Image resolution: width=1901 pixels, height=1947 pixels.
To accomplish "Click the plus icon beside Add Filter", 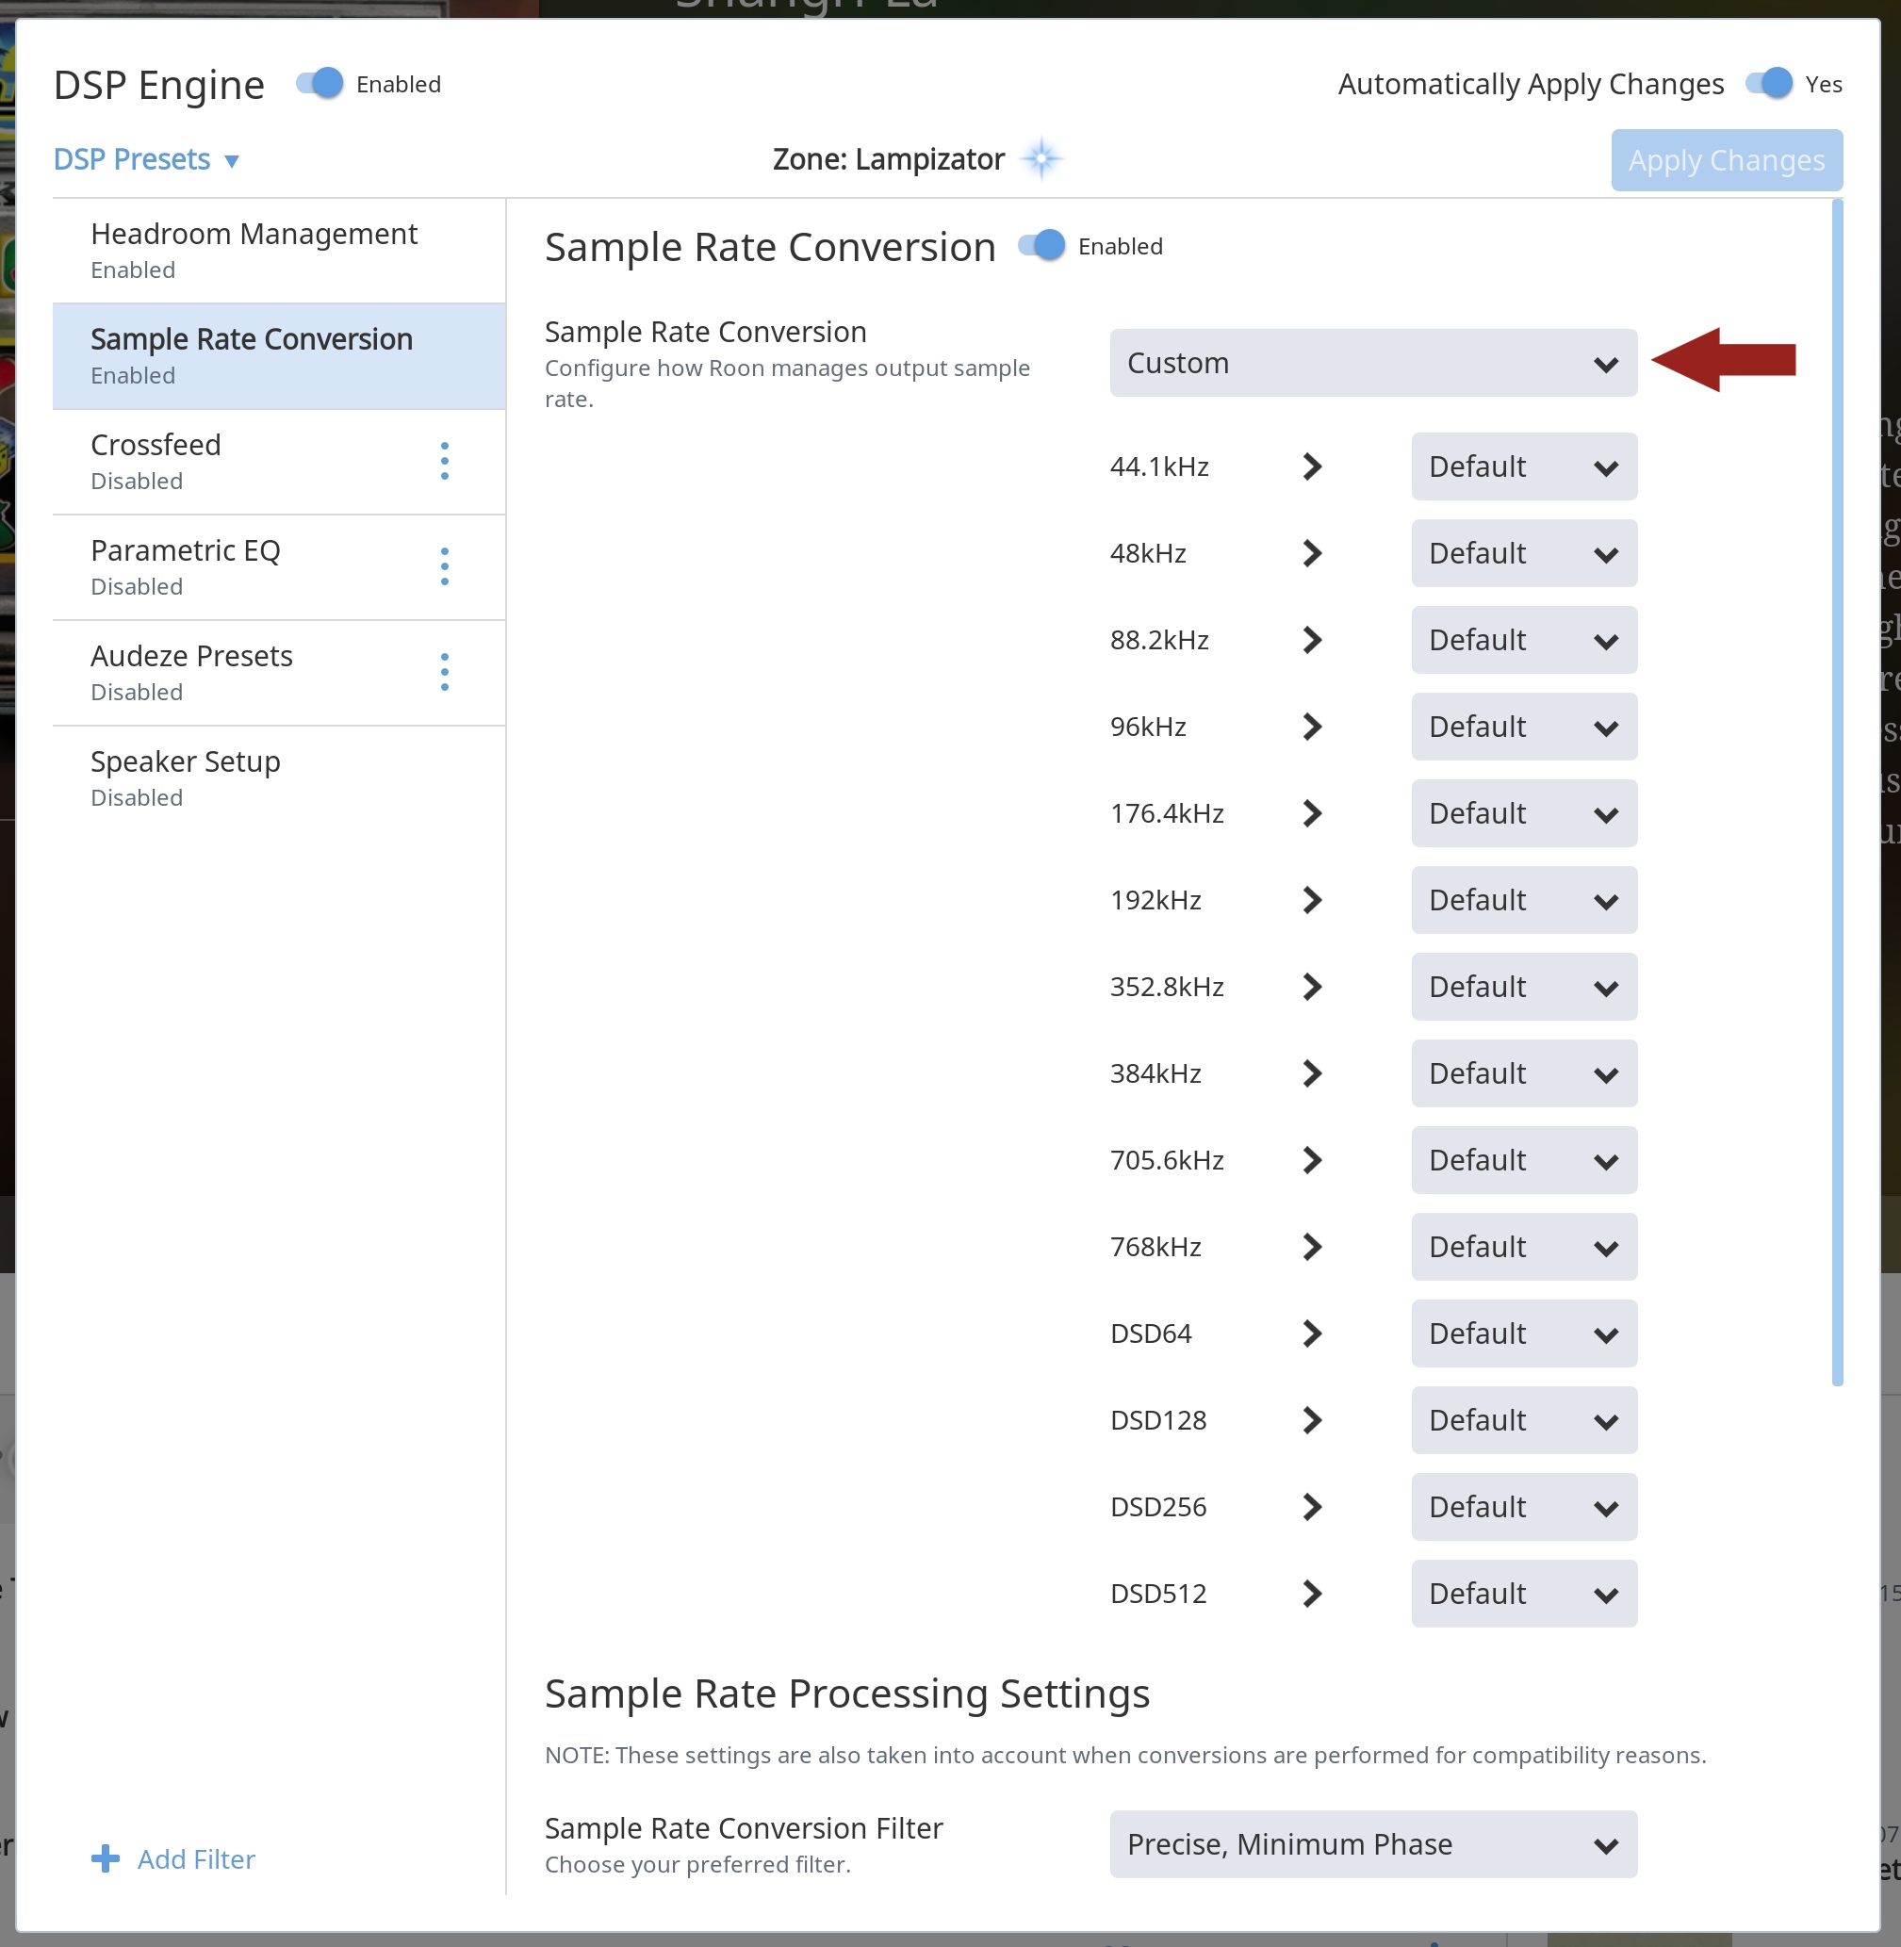I will pyautogui.click(x=106, y=1858).
